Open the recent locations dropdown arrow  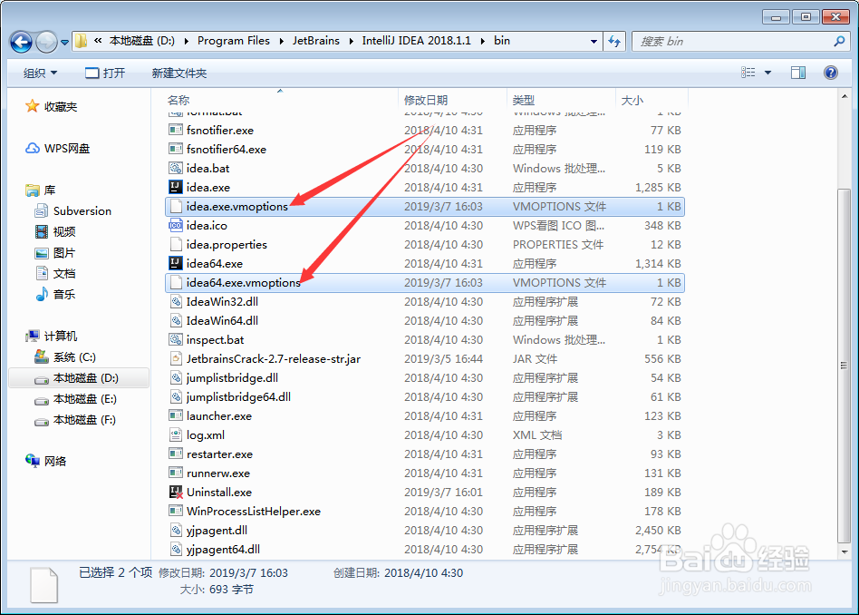(64, 43)
